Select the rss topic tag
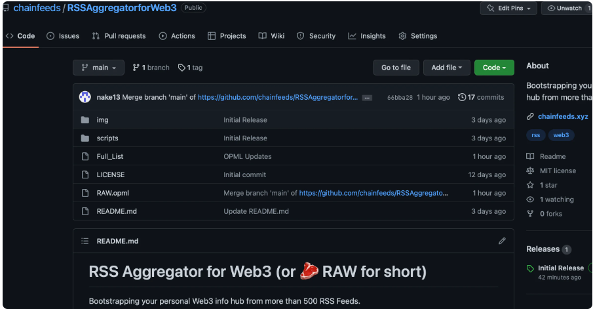 point(535,135)
